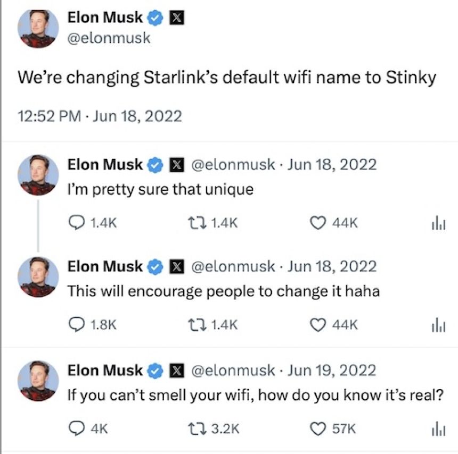This screenshot has height=454, width=458.
Task: Open the 12:52 PM · Jun 18, 2022 timestamp
Action: point(100,115)
